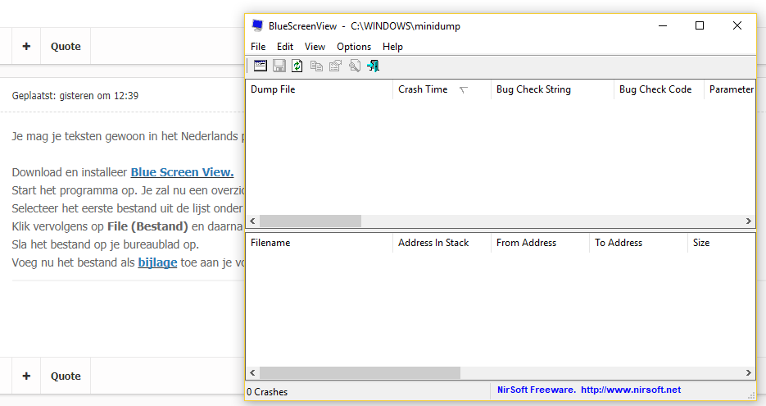
Task: Open the Edit menu
Action: [x=285, y=47]
